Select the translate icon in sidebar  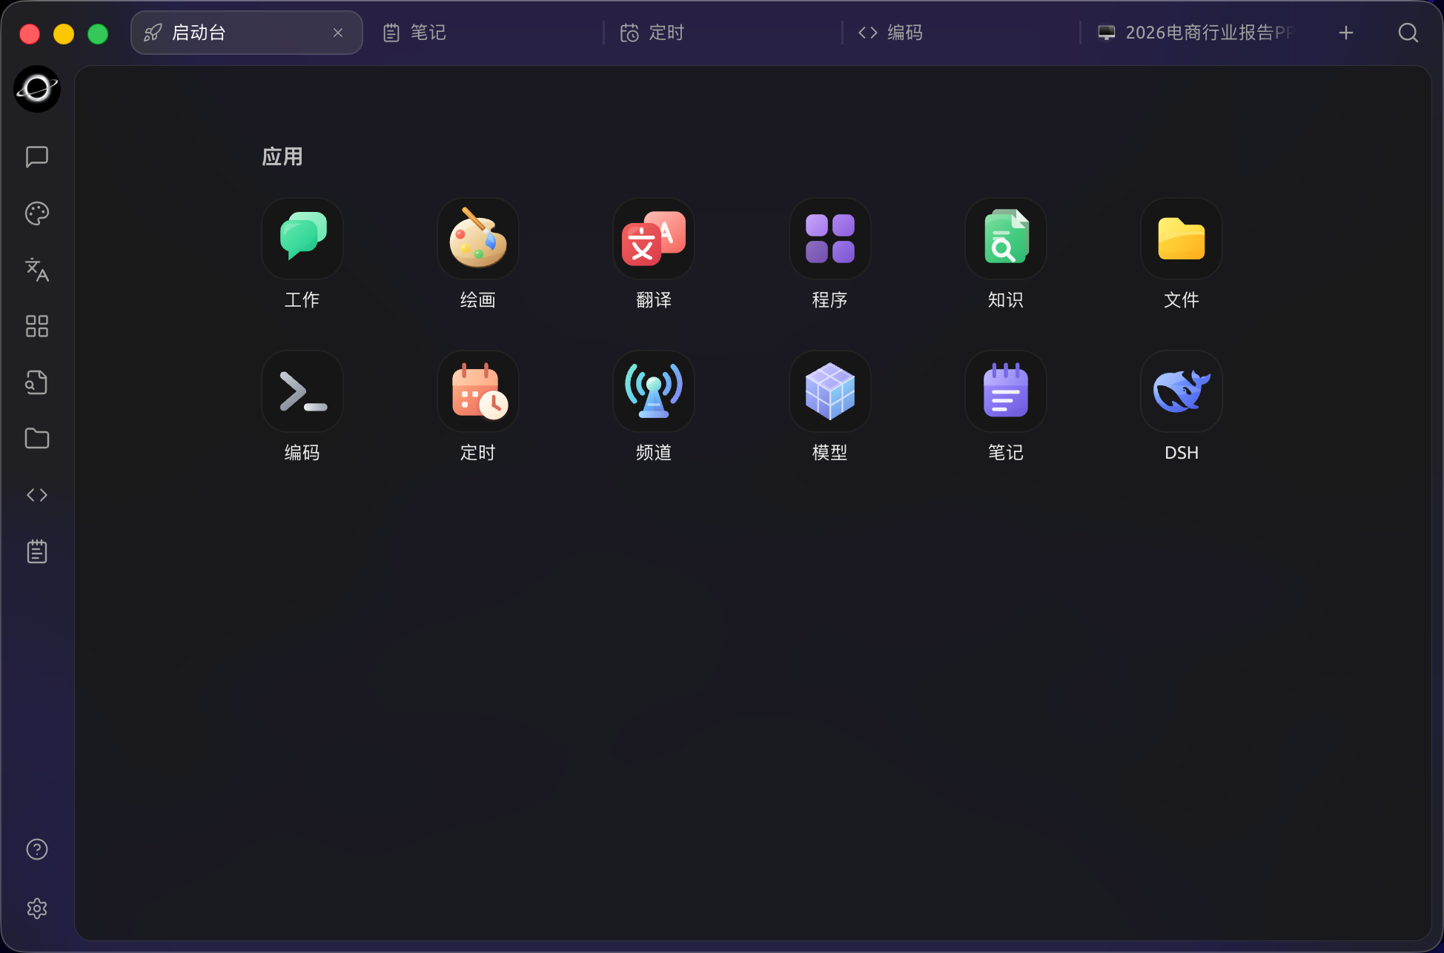click(x=37, y=270)
